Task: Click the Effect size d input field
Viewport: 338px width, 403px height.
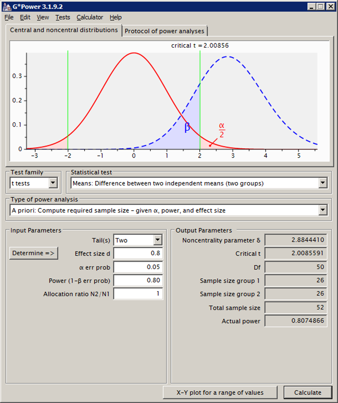Action: [x=138, y=253]
